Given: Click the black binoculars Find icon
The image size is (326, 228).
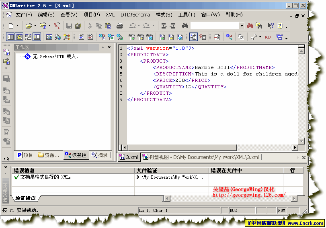Looking at the screenshot, I should tap(185, 26).
